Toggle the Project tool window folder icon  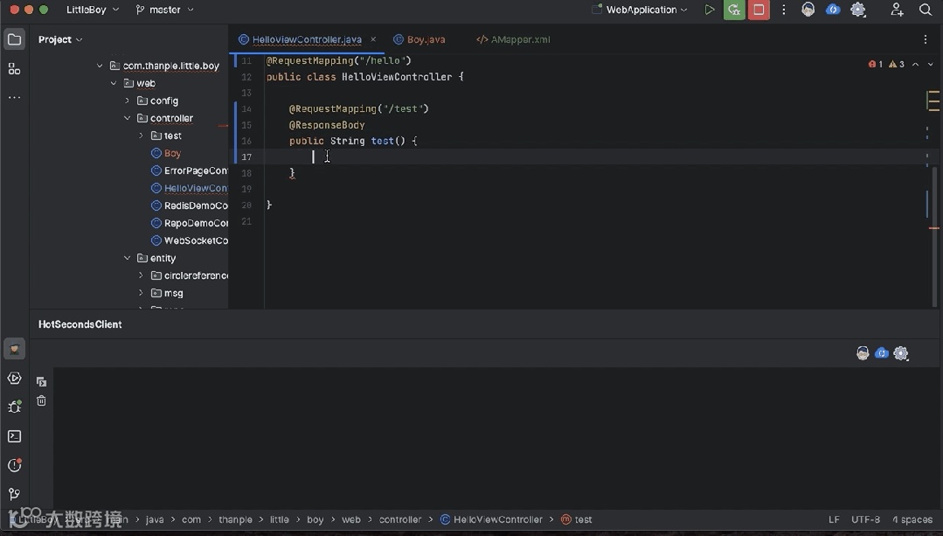(14, 39)
